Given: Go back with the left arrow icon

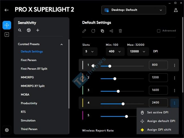Looking at the screenshot, I should pyautogui.click(x=7, y=10).
